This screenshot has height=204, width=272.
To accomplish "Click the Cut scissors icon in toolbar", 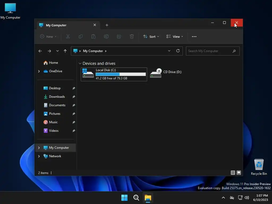I will tap(68, 36).
